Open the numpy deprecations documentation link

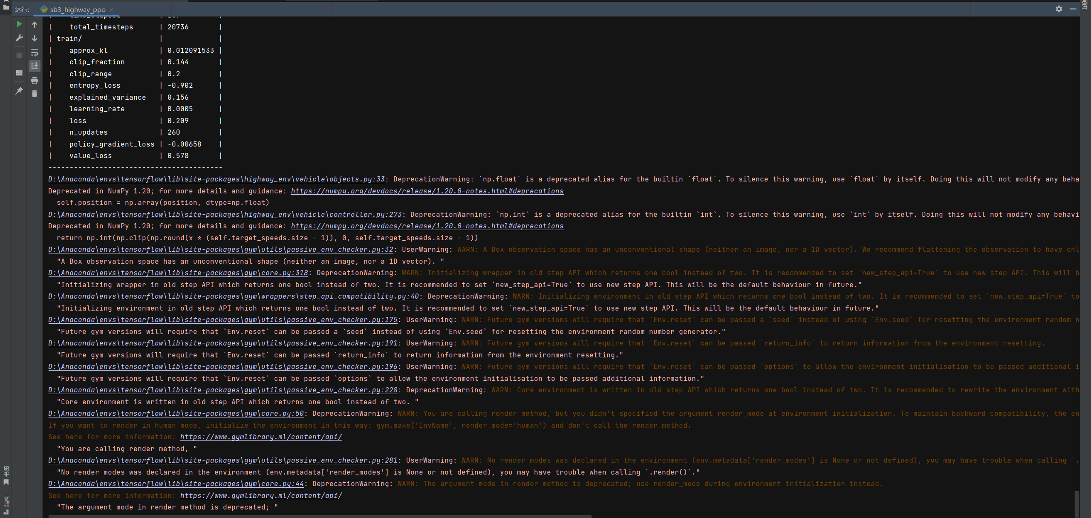click(427, 191)
